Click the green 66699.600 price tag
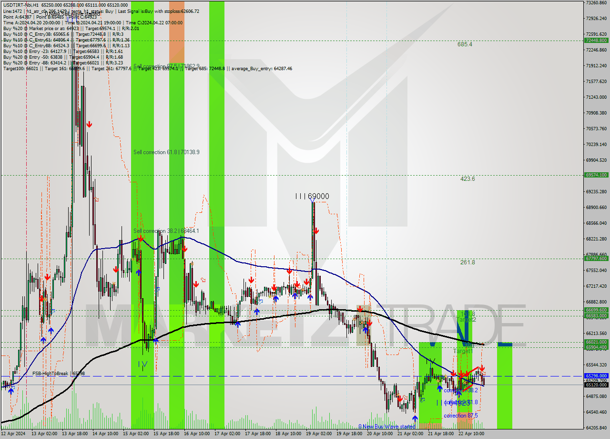Image resolution: width=610 pixels, height=439 pixels. tap(596, 310)
